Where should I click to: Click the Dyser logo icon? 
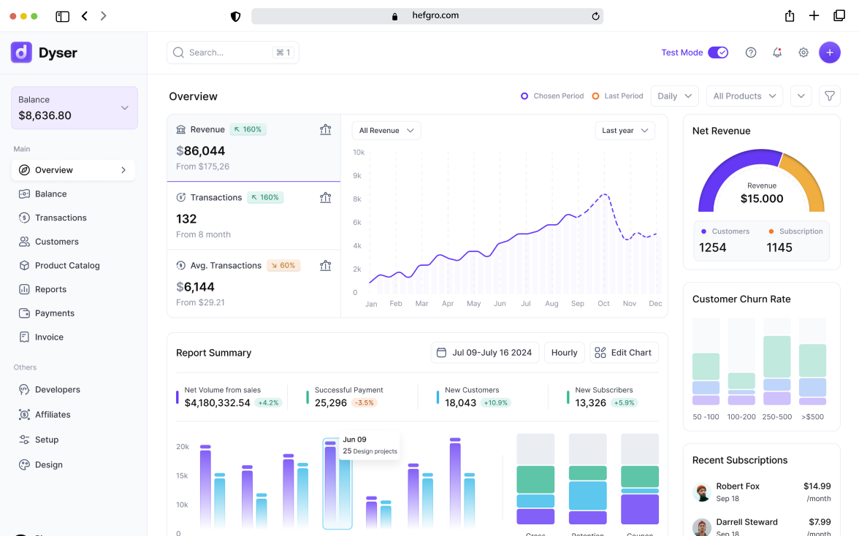click(21, 53)
